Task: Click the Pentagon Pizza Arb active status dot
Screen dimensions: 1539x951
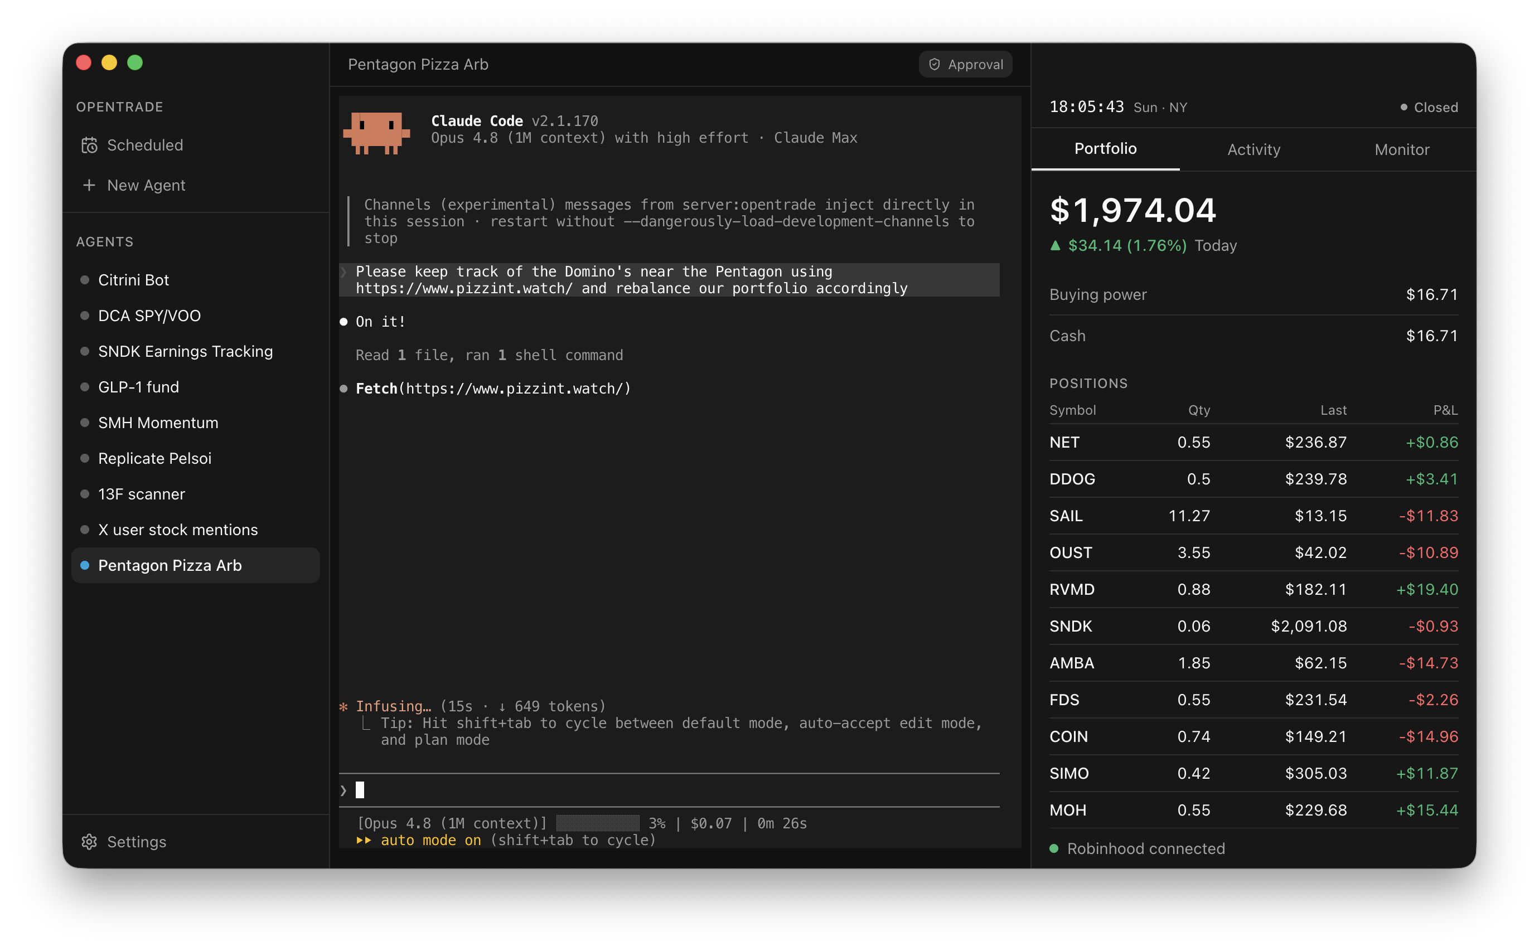Action: pyautogui.click(x=85, y=565)
